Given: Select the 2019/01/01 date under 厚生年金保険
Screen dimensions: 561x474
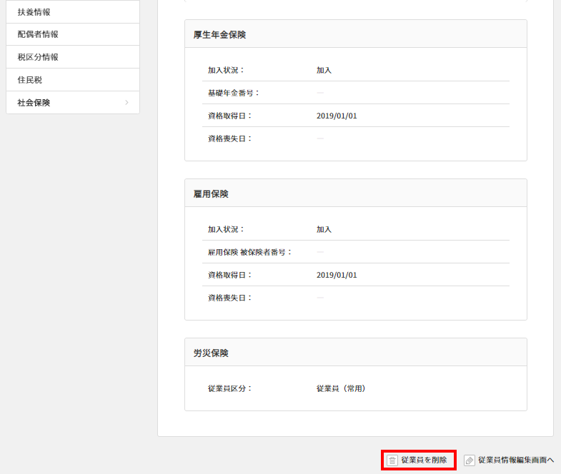Looking at the screenshot, I should [337, 116].
